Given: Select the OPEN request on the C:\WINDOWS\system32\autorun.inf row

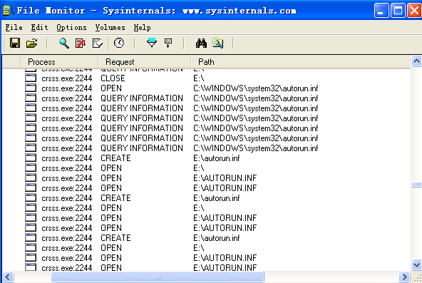Looking at the screenshot, I should pos(111,88).
